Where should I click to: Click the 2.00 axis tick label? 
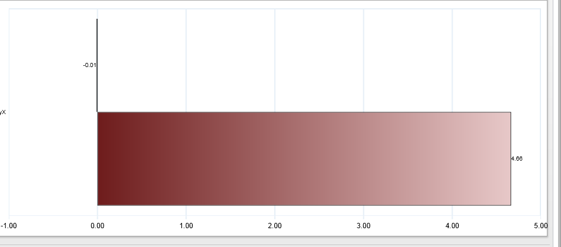pyautogui.click(x=274, y=225)
